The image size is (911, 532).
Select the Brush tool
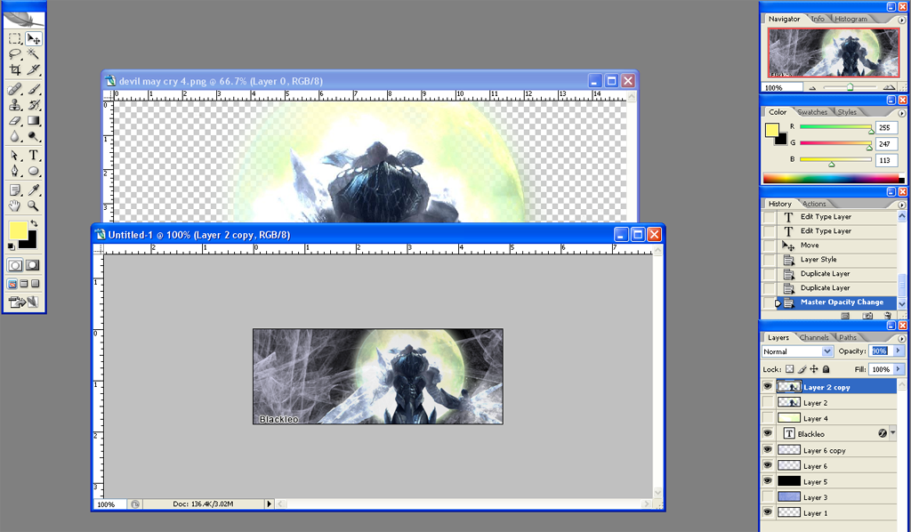tap(33, 90)
